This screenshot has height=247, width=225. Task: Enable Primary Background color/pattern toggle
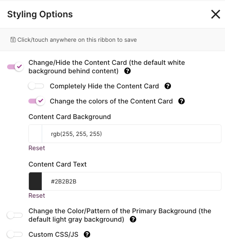(15, 215)
